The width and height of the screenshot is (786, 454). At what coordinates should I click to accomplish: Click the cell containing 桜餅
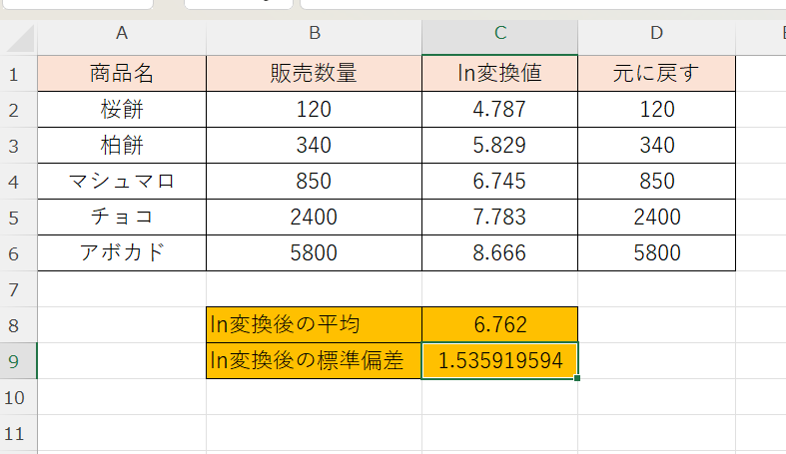point(122,110)
